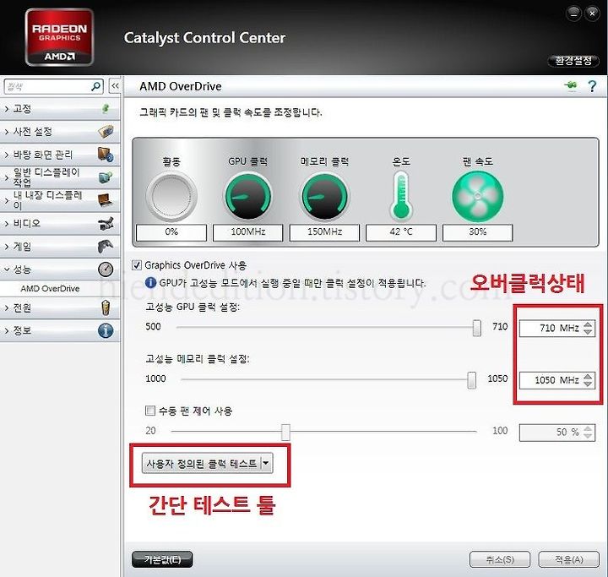Decrease GPU clock with 710 MHz down arrow
608x577 pixels.
(x=588, y=332)
